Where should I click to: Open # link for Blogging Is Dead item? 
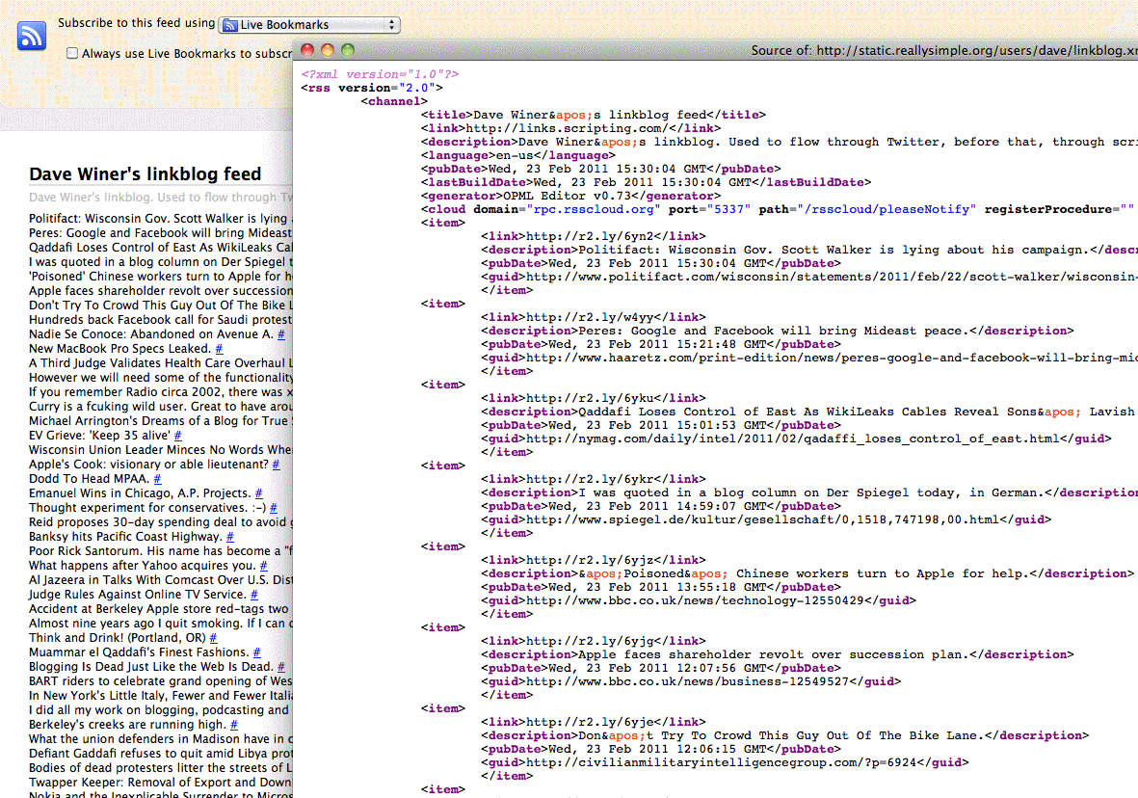[x=281, y=667]
